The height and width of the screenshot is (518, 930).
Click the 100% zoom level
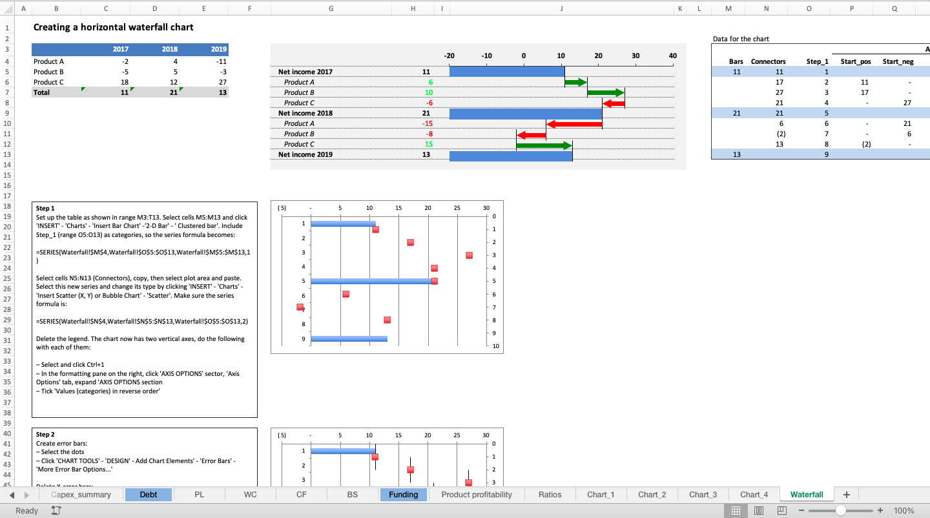(904, 511)
